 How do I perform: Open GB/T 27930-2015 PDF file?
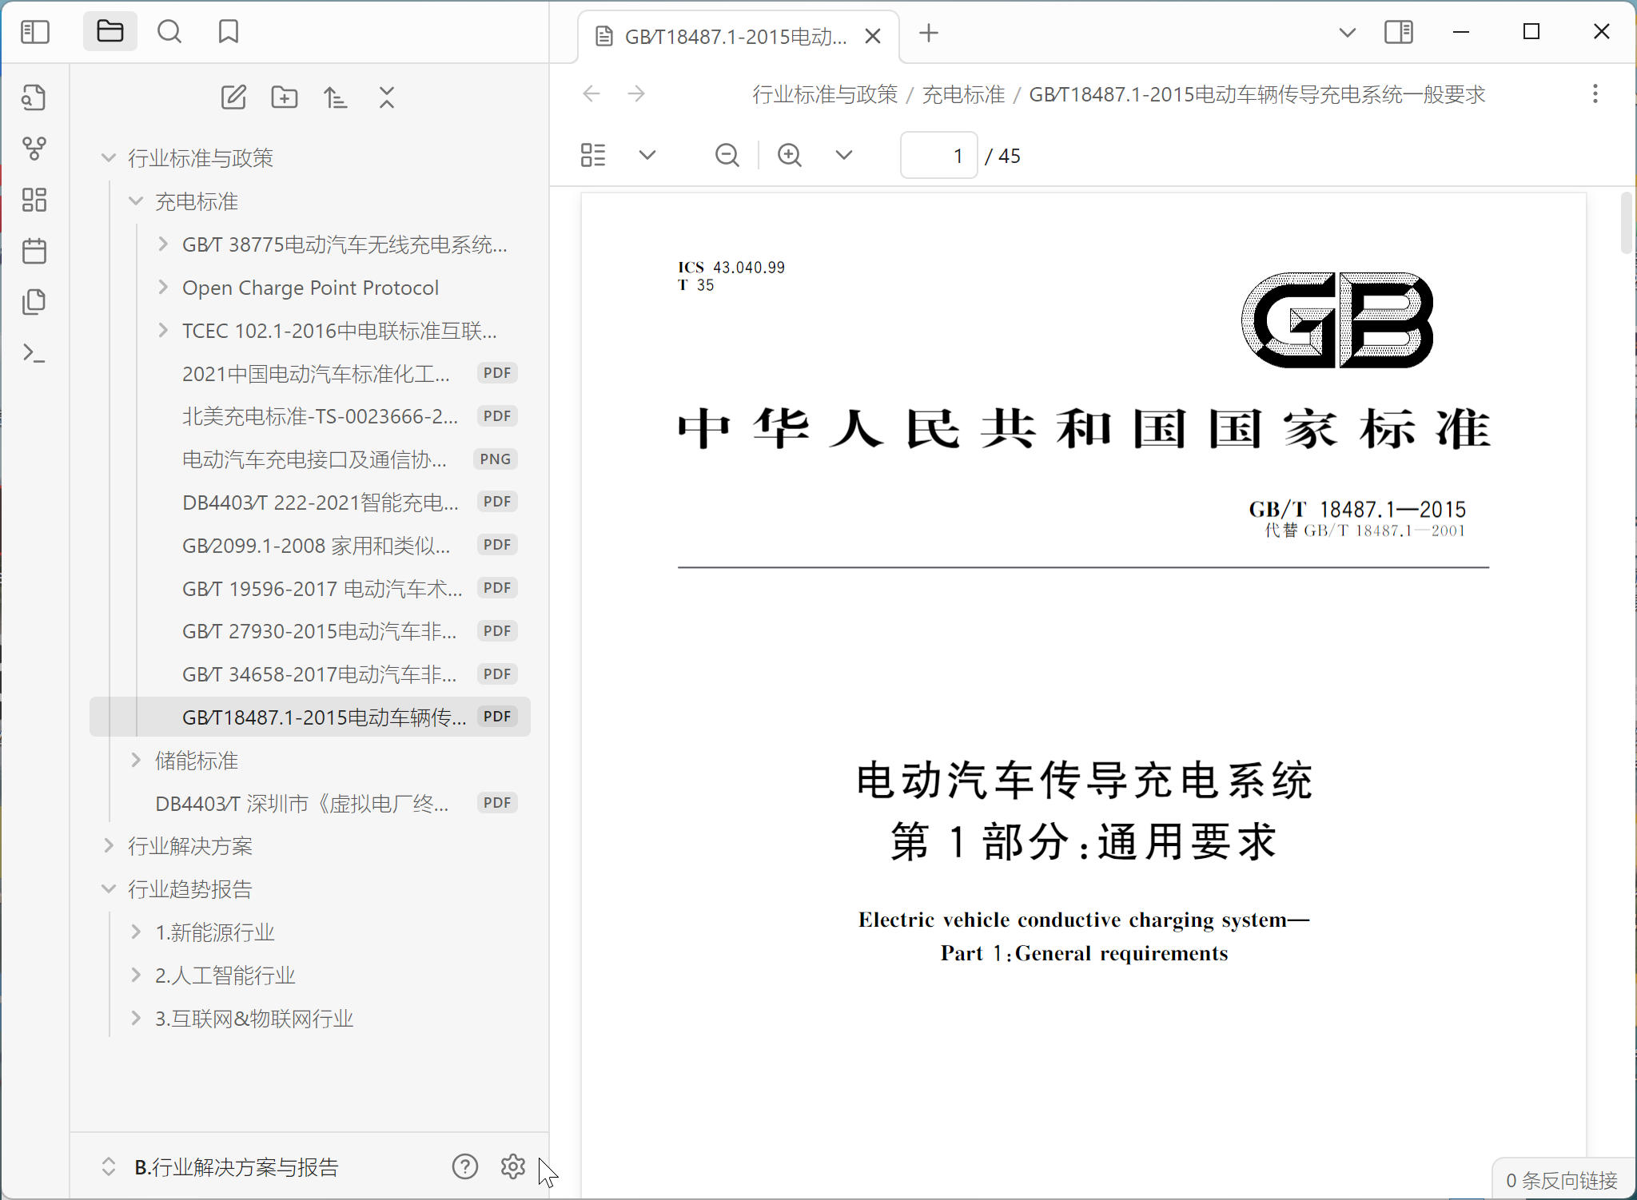pos(320,631)
